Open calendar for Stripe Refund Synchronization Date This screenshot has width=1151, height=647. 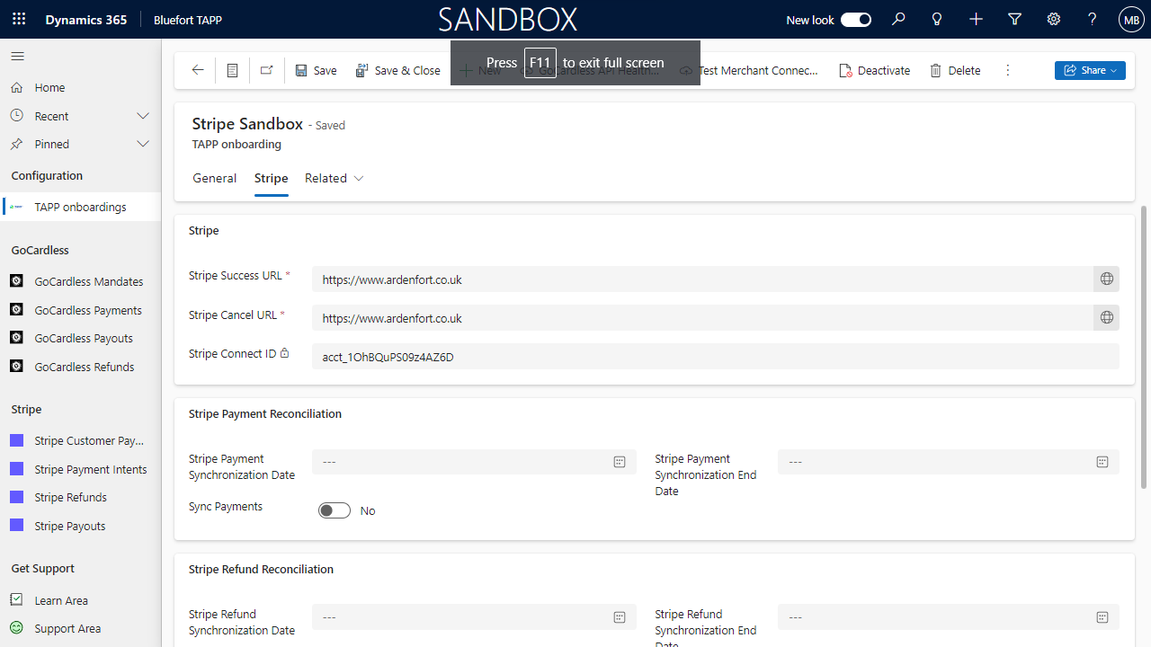(620, 617)
